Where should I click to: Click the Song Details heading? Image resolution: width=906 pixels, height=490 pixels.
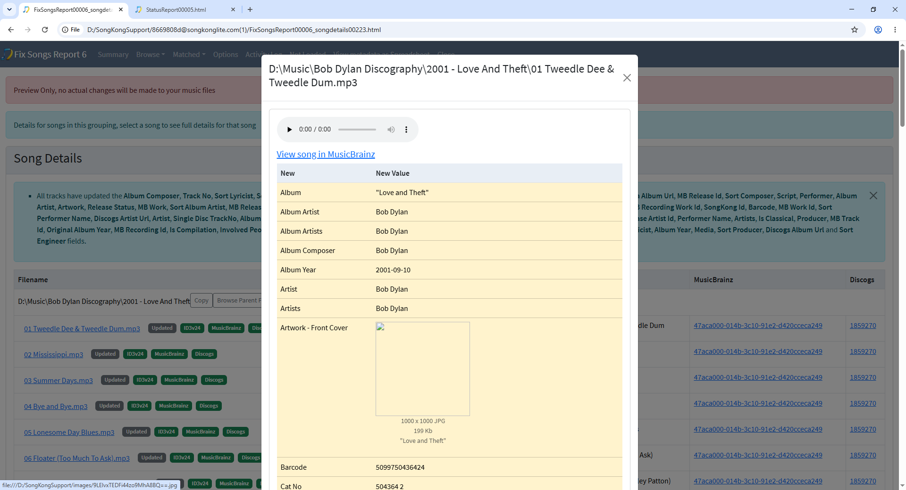[48, 158]
